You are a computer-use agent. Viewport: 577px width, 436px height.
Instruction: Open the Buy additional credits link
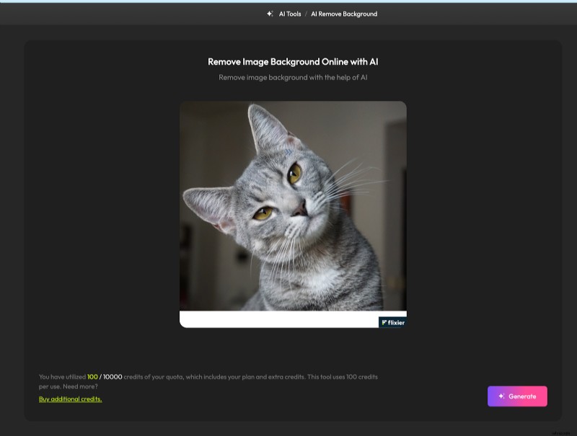click(70, 399)
